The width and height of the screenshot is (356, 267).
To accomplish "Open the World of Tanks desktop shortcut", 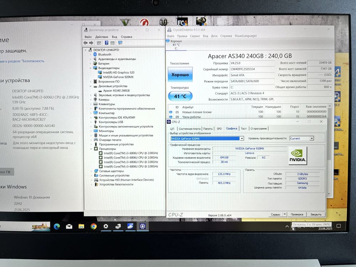I will point(163,22).
